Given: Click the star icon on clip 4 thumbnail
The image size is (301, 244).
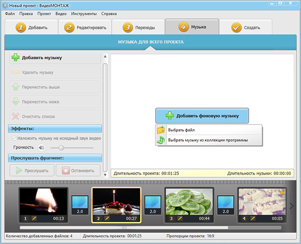Looking at the screenshot, I should coord(282,192).
